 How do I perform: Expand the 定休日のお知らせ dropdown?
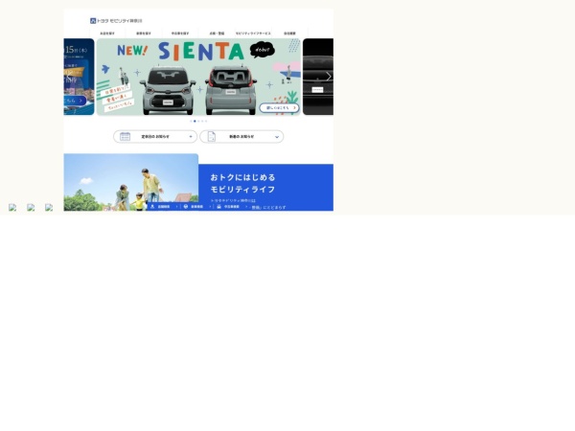pyautogui.click(x=155, y=137)
